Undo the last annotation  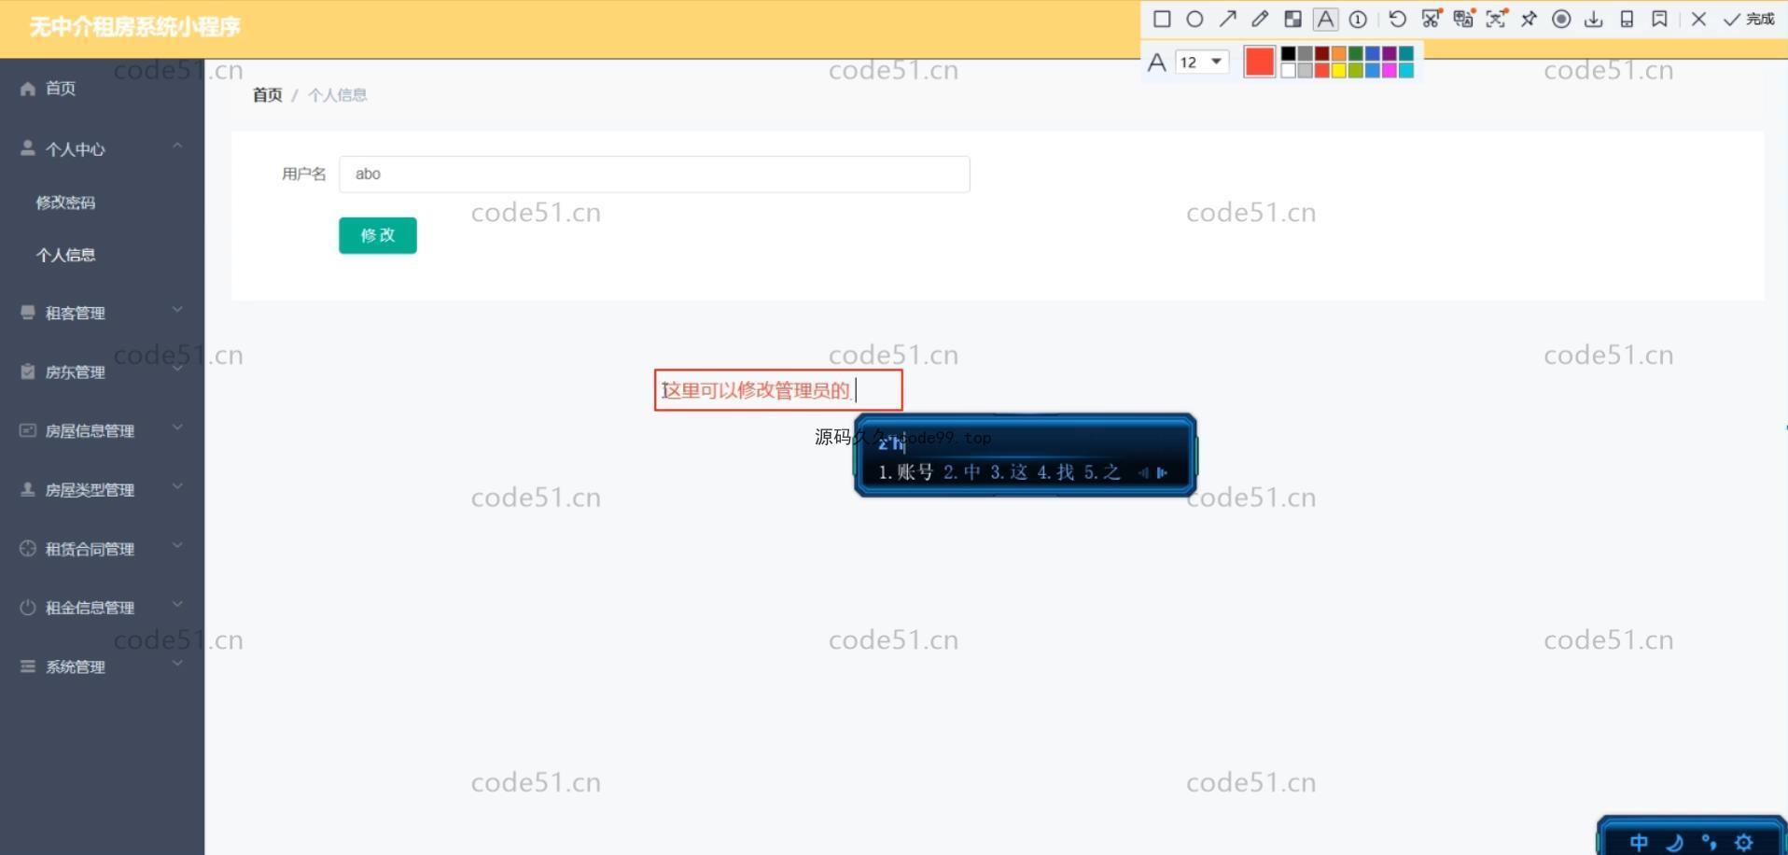click(x=1397, y=19)
